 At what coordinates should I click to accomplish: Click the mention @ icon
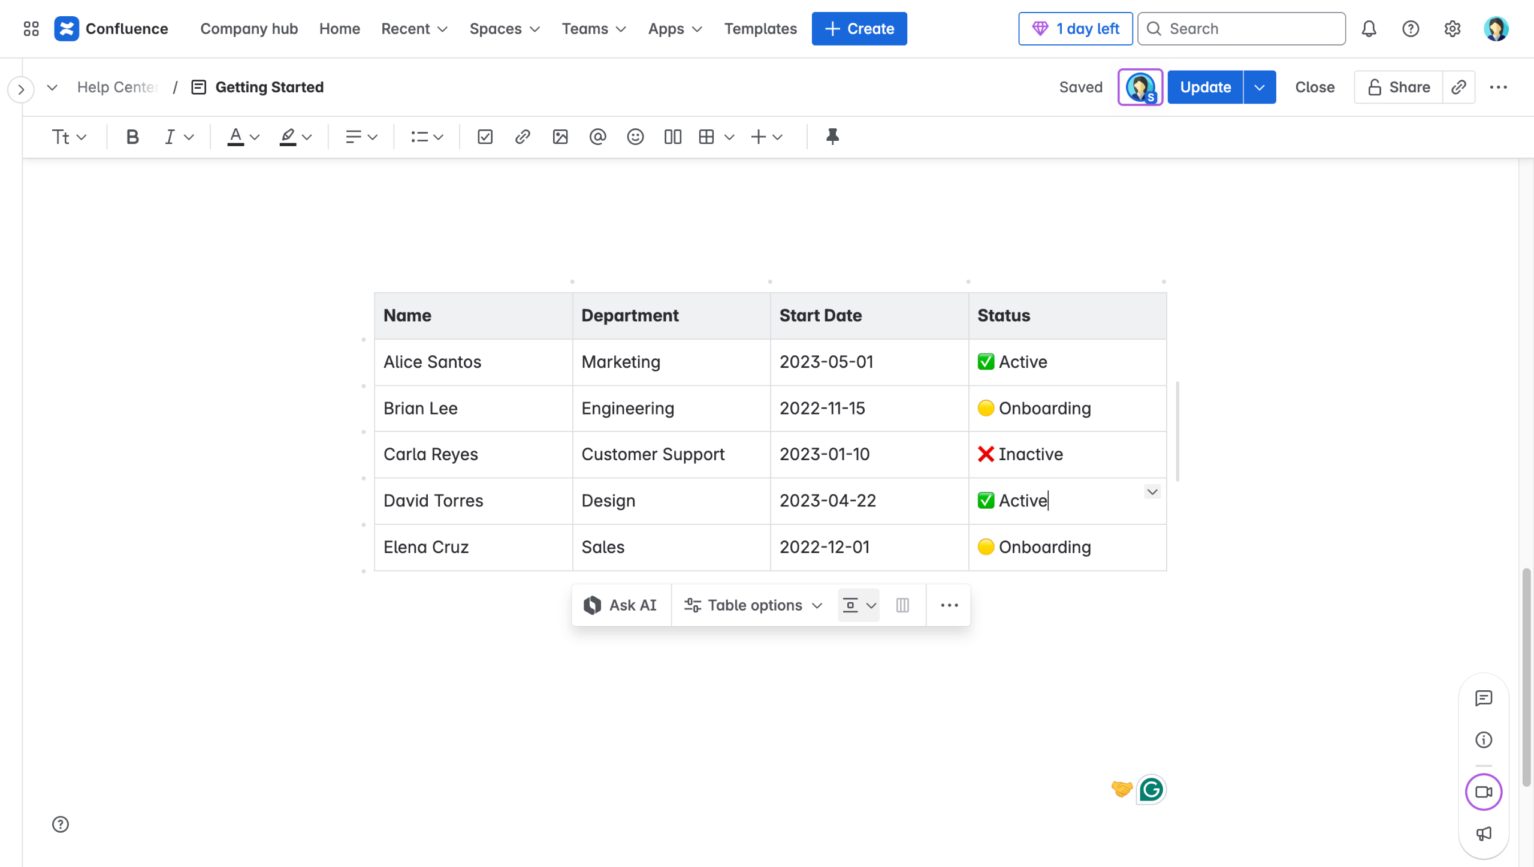pyautogui.click(x=597, y=137)
